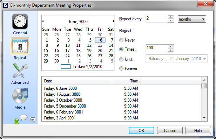Viewport: 216px width, 139px height.
Task: Go to next month in calendar
Action: pyautogui.click(x=114, y=21)
